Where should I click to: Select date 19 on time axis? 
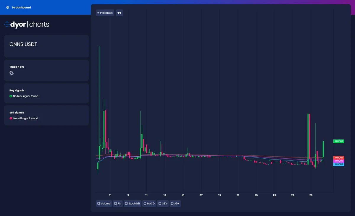coord(220,195)
